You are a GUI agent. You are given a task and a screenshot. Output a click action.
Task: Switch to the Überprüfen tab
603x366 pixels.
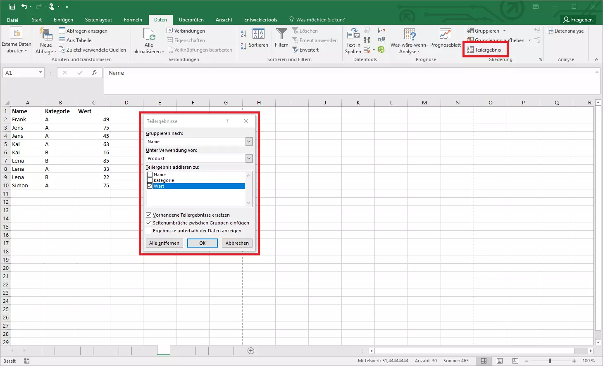tap(191, 19)
